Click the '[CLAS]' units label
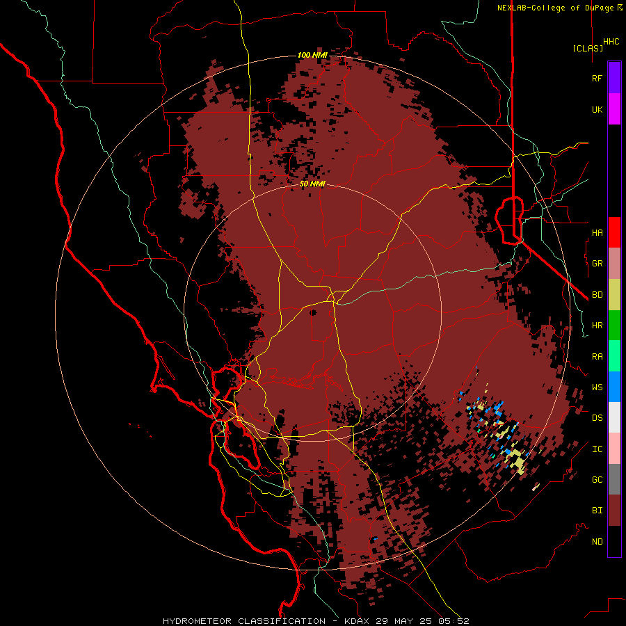 588,48
